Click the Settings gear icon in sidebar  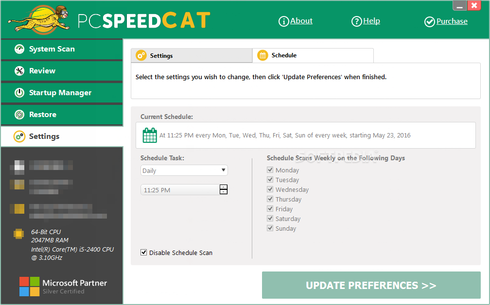[x=19, y=136]
